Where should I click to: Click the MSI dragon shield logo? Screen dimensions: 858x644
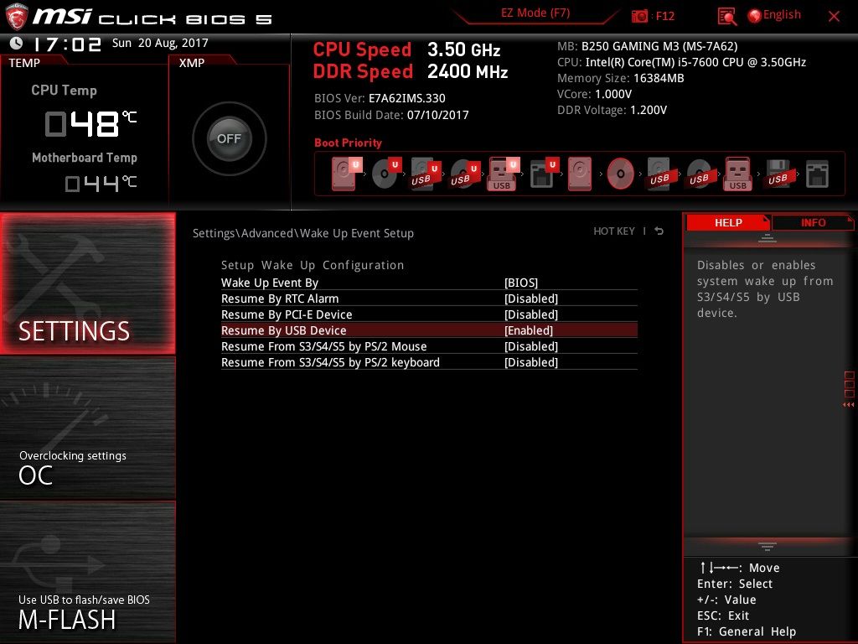click(x=17, y=17)
